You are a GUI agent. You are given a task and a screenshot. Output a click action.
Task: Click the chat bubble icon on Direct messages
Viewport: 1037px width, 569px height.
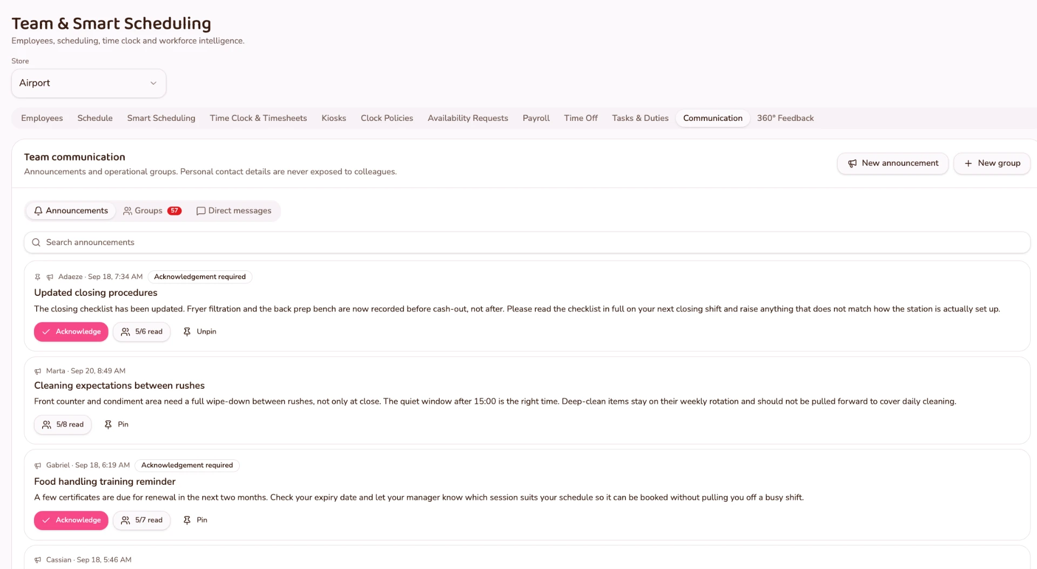201,211
